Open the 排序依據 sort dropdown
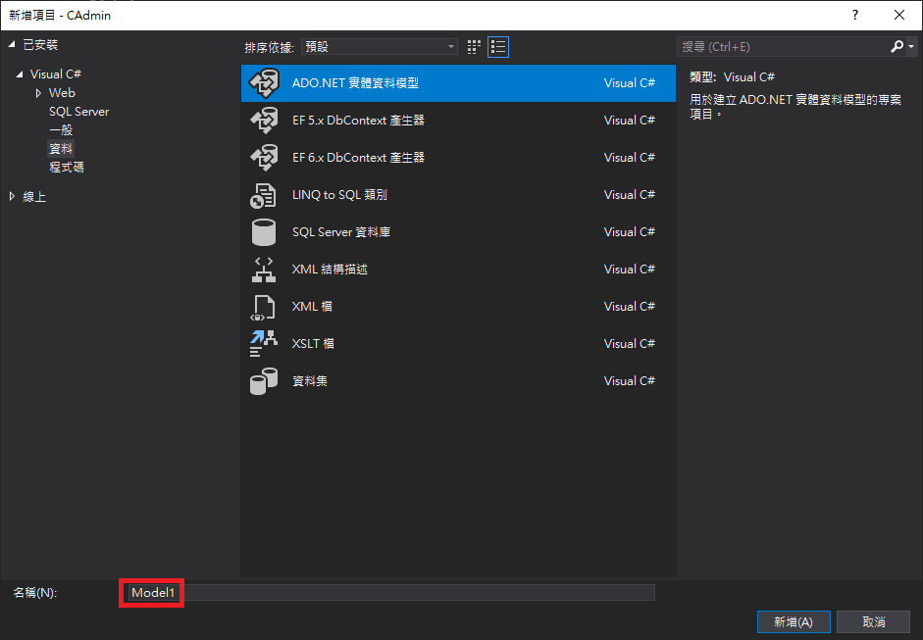The image size is (923, 640). (450, 46)
